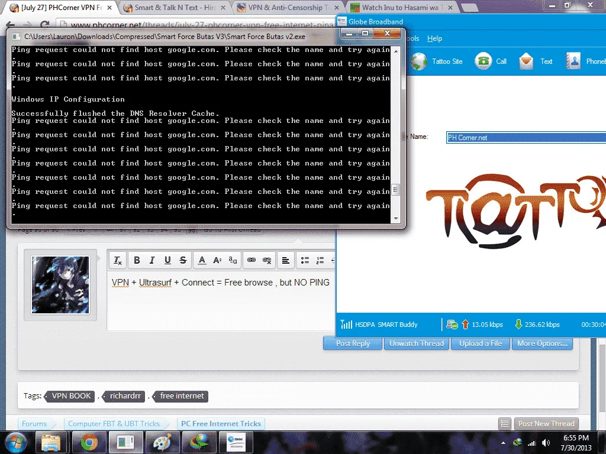Click the Post Reply button
Screen dimensions: 606x454
point(353,343)
